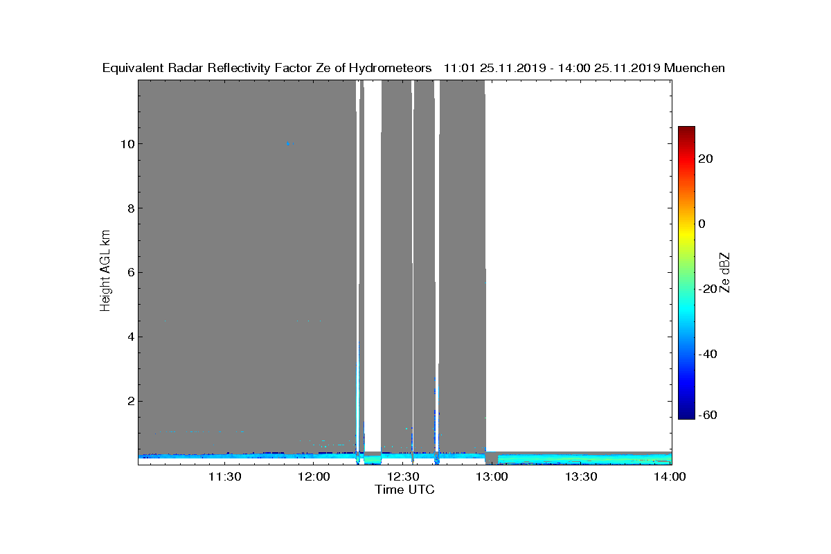The height and width of the screenshot is (554, 831).
Task: Click the Ze colorbar gradient
Action: pos(686,273)
